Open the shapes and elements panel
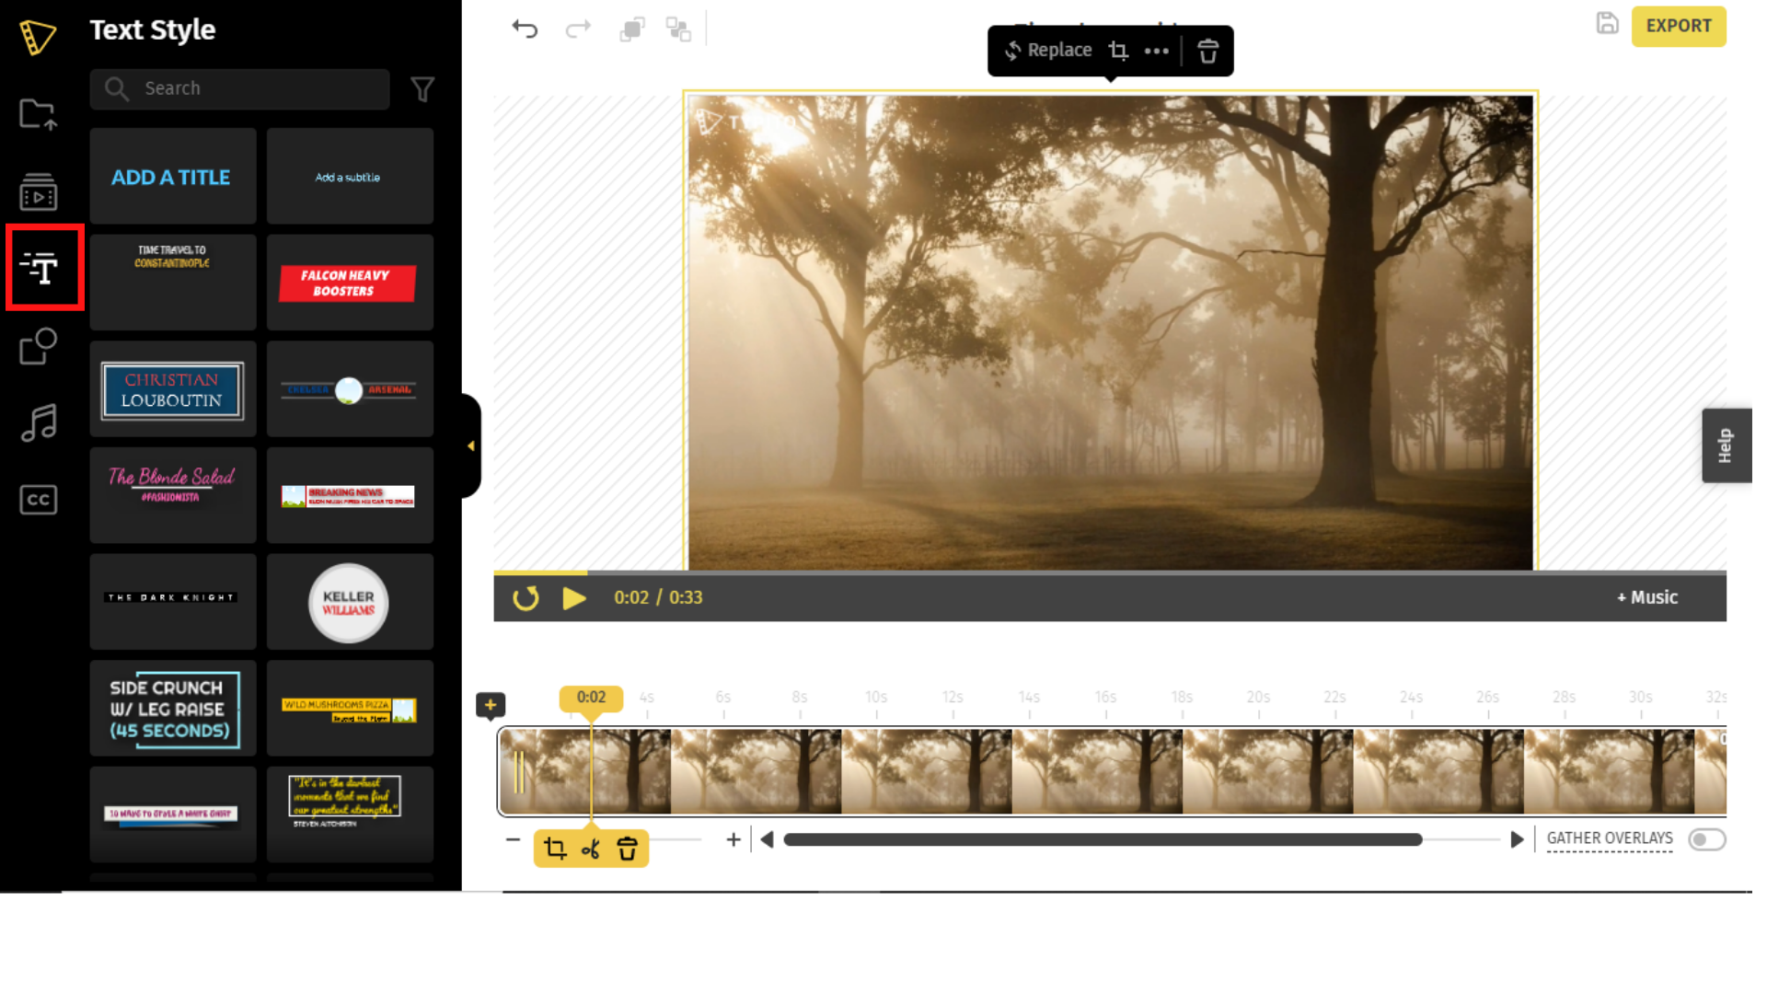The height and width of the screenshot is (994, 1767). coord(38,347)
